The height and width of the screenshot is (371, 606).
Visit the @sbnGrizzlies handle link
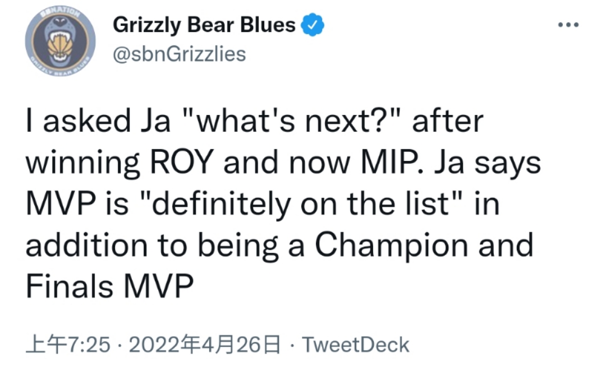click(180, 54)
